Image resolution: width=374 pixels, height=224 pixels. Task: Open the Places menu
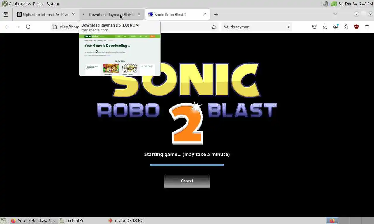pyautogui.click(x=39, y=4)
